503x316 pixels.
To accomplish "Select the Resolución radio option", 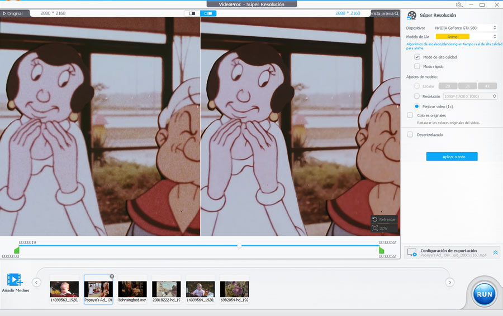I will pos(417,96).
